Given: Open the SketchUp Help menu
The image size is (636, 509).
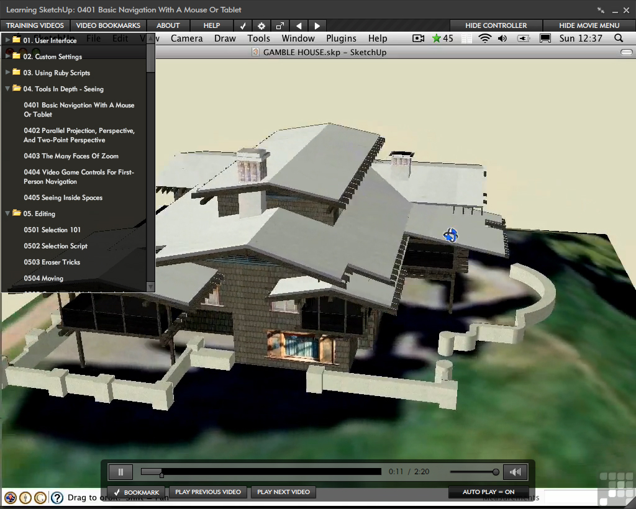Looking at the screenshot, I should pos(378,38).
